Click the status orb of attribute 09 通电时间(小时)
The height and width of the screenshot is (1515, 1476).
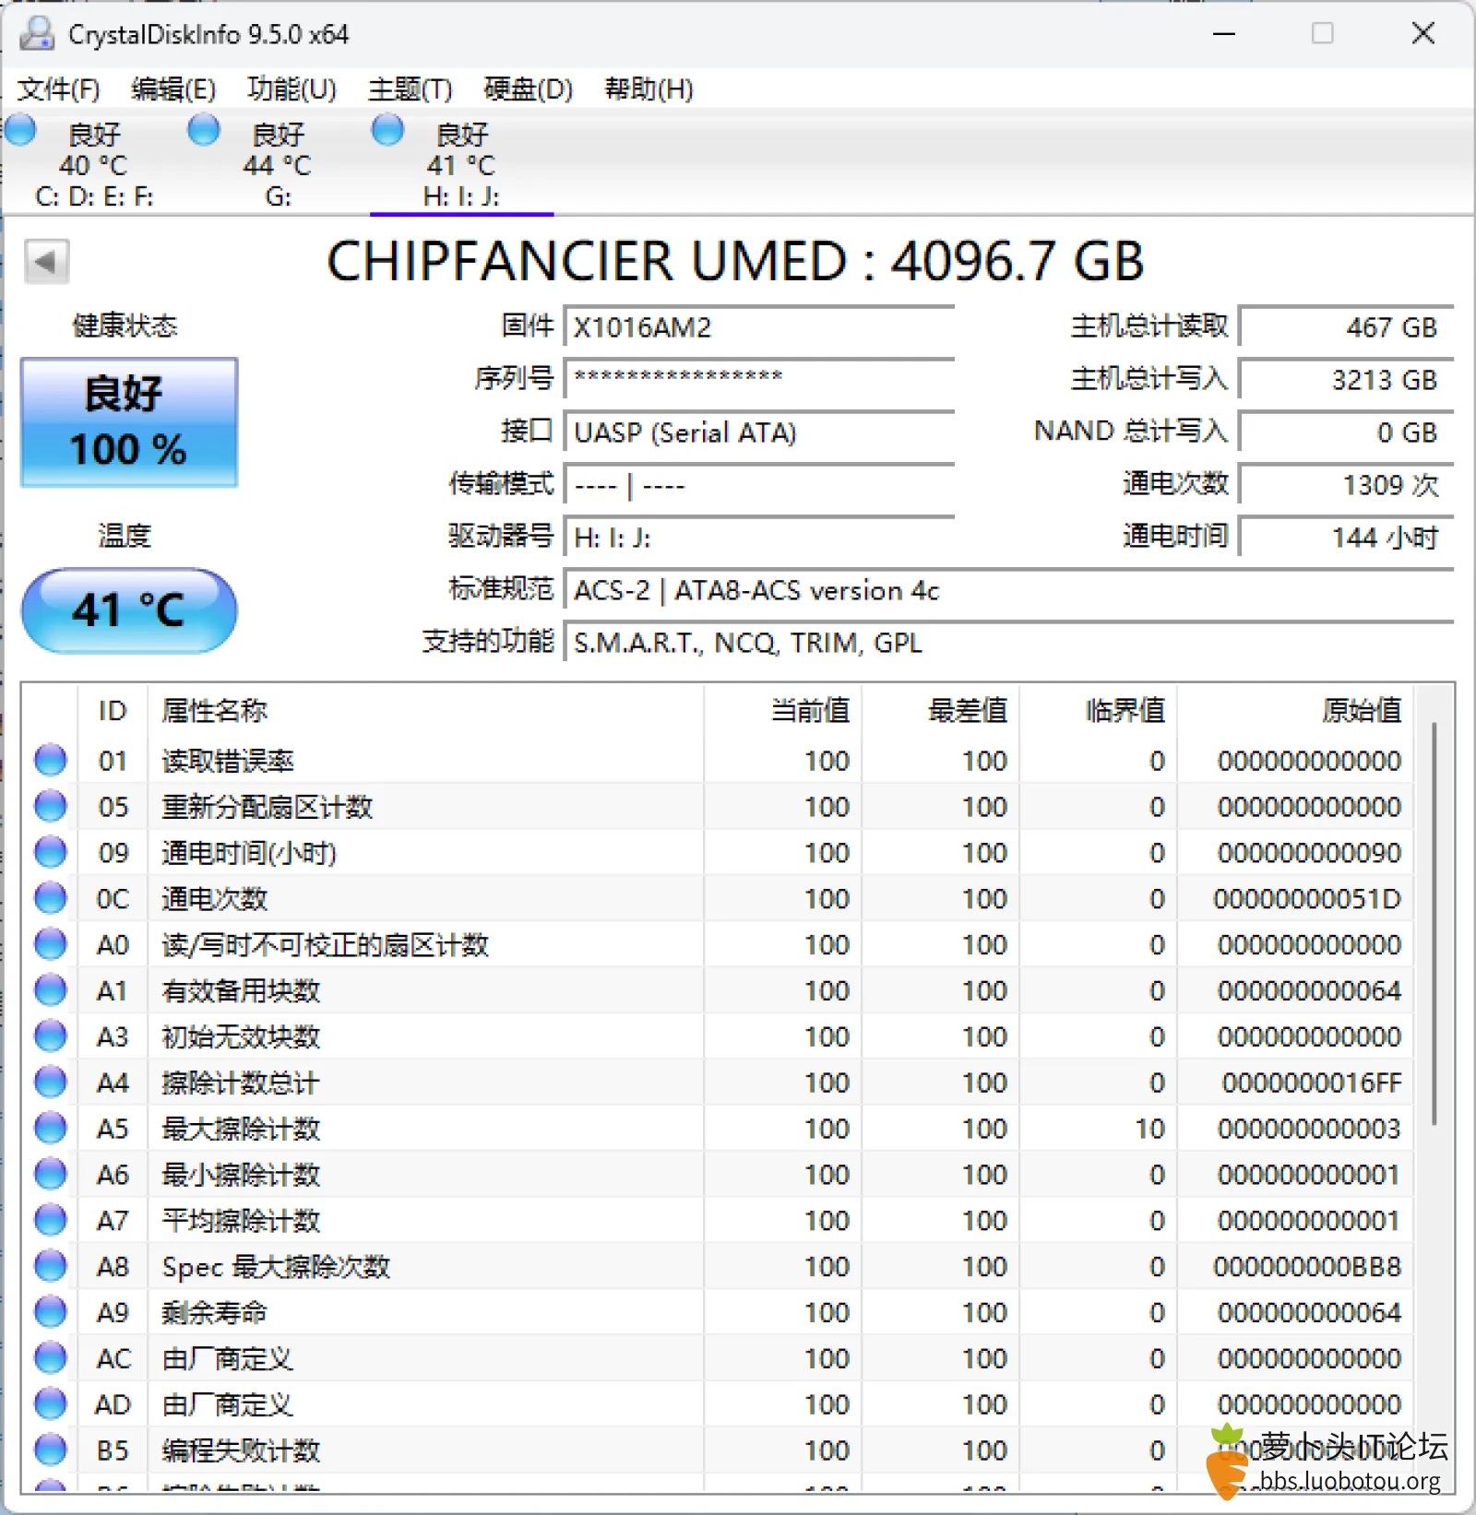coord(51,853)
